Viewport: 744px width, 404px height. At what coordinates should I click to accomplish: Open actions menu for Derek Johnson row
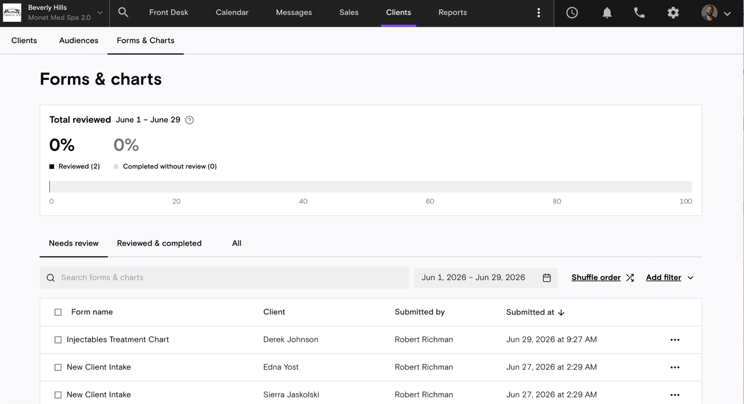(x=675, y=340)
